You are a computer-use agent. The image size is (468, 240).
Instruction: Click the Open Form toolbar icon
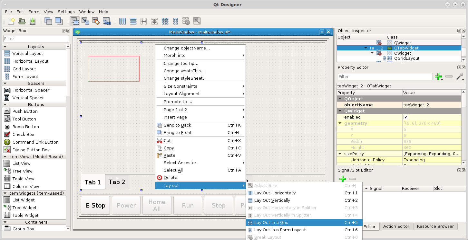point(22,21)
